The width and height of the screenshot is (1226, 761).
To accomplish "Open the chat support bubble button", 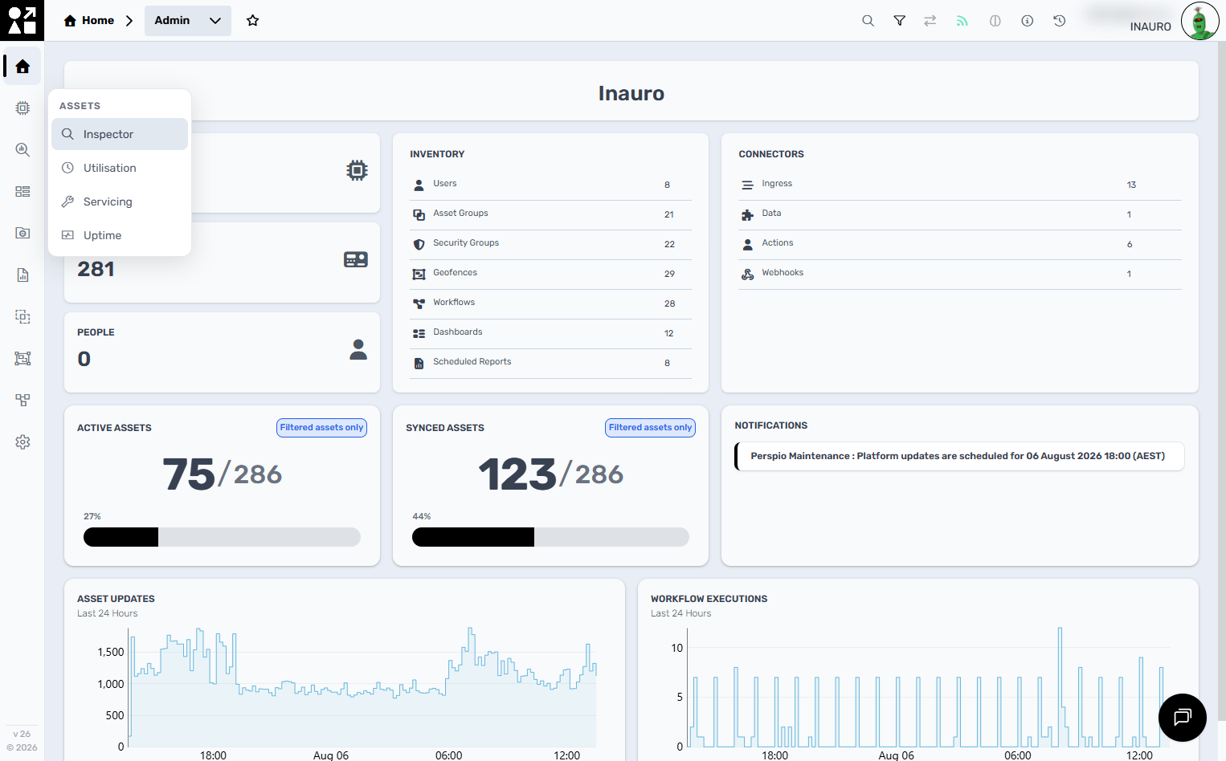I will pos(1182,717).
